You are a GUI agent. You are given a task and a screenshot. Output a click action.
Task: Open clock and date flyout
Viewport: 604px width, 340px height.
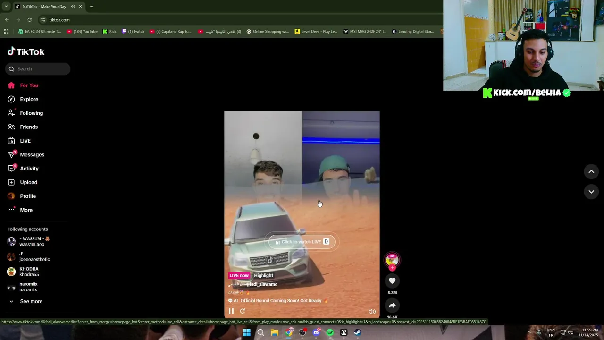589,332
